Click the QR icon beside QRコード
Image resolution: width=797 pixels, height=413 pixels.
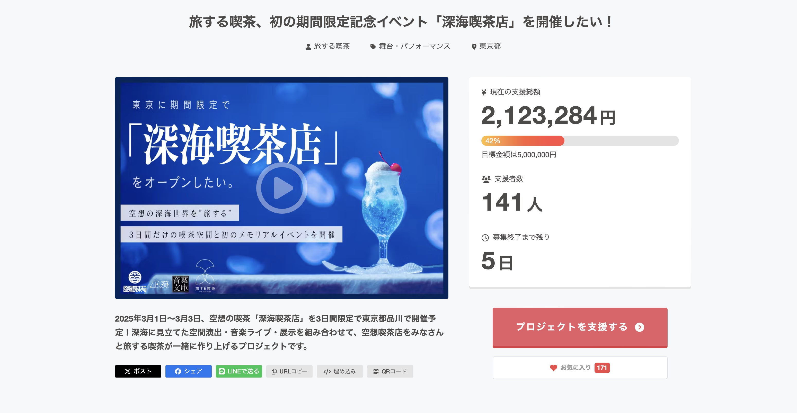coord(376,372)
